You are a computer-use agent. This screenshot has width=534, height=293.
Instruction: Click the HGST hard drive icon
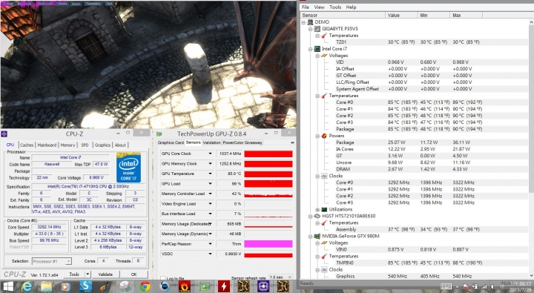tap(317, 216)
